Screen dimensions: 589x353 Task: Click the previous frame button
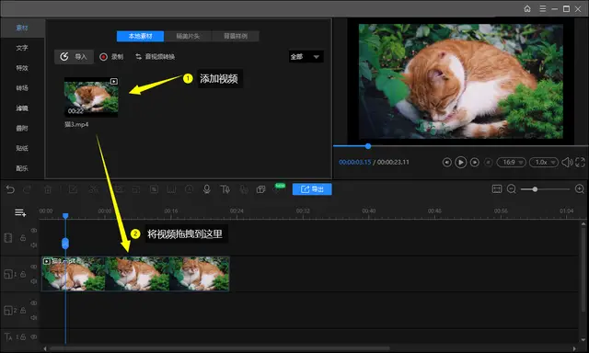(x=446, y=162)
